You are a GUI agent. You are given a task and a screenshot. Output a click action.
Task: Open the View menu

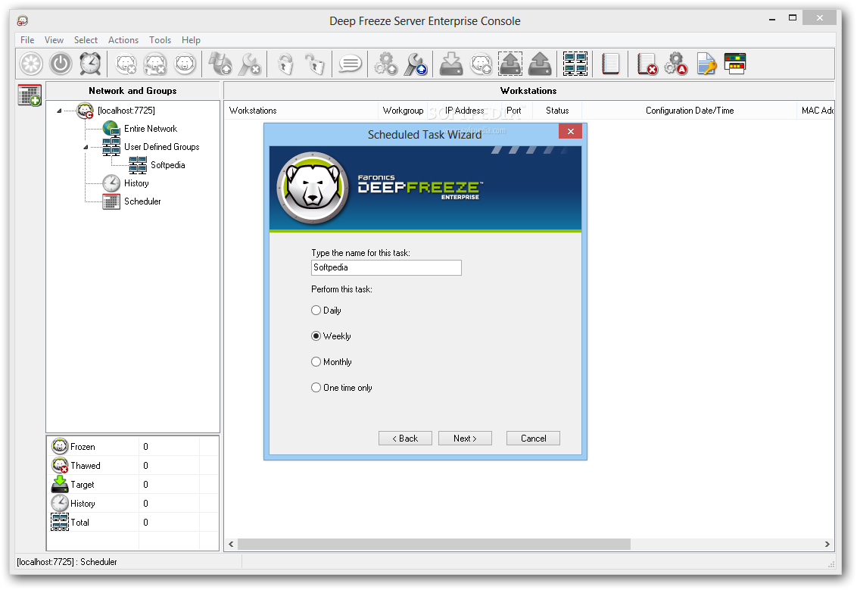click(x=54, y=40)
